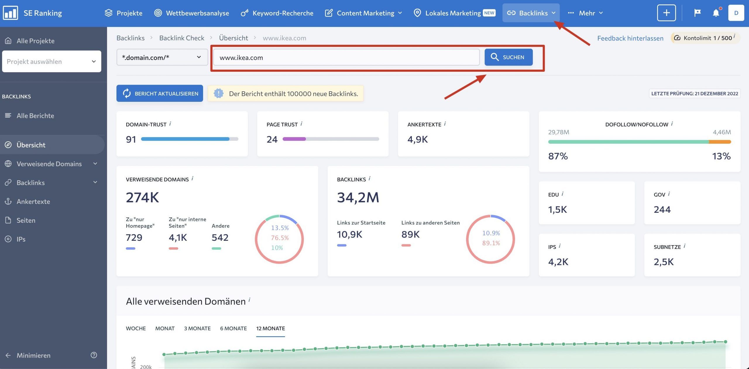Open the *.domain.com/* scope dropdown
Viewport: 749px width, 369px height.
click(x=162, y=57)
